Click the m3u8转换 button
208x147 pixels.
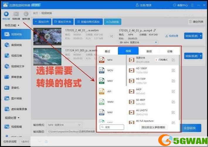tap(112, 22)
